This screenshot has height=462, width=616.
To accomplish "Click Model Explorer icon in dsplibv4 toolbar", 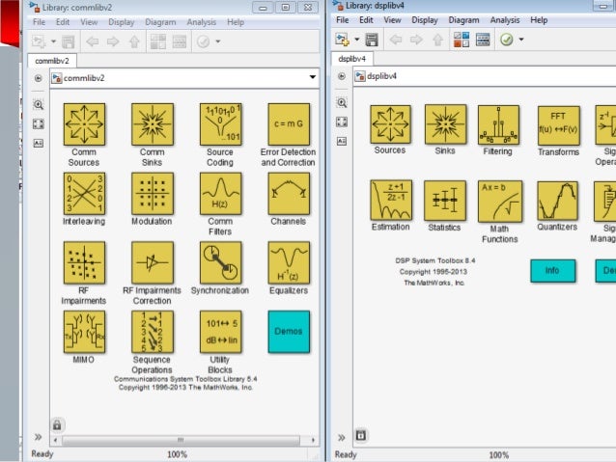I will [x=483, y=40].
